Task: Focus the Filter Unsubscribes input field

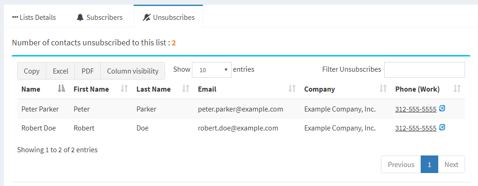Action: (424, 70)
